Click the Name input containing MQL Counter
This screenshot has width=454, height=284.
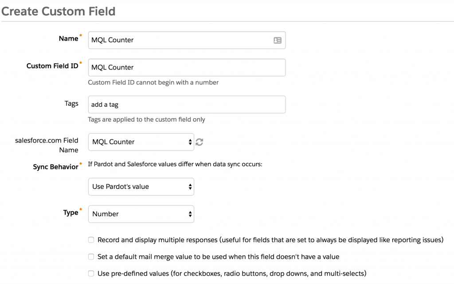coord(187,40)
